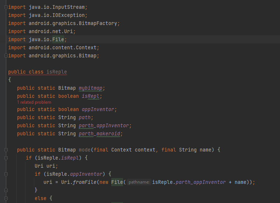
Task: Click 'Context context' parameter
Action: click(x=133, y=150)
